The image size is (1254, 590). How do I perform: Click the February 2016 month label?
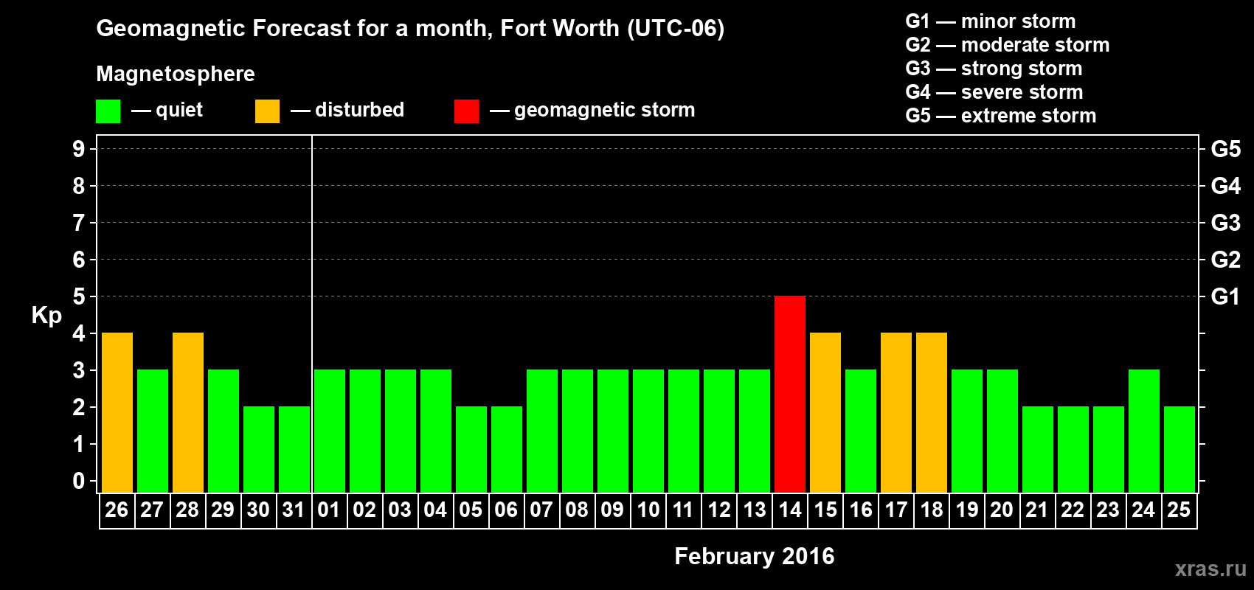[x=755, y=556]
